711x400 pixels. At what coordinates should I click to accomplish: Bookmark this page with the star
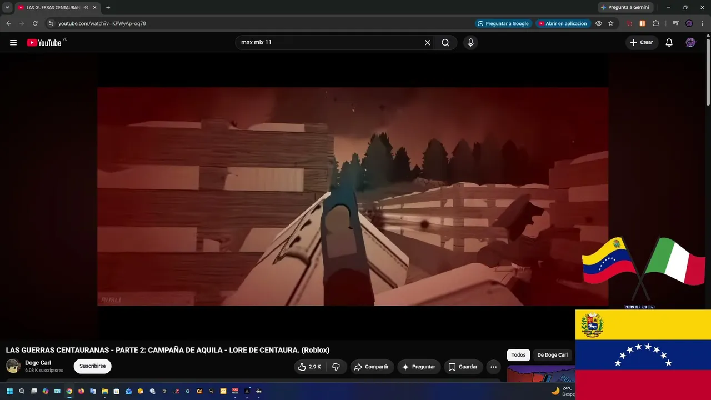(610, 23)
